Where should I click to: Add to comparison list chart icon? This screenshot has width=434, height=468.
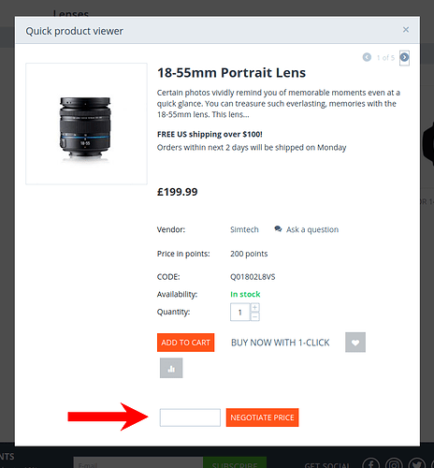(171, 368)
